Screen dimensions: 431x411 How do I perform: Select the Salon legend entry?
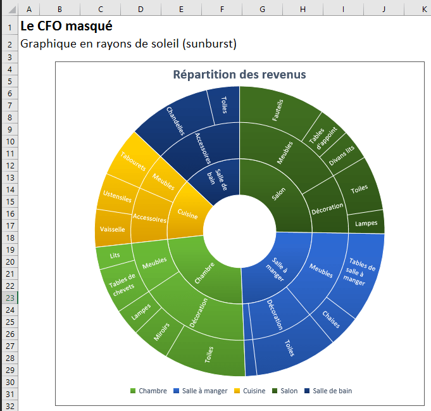tap(284, 391)
